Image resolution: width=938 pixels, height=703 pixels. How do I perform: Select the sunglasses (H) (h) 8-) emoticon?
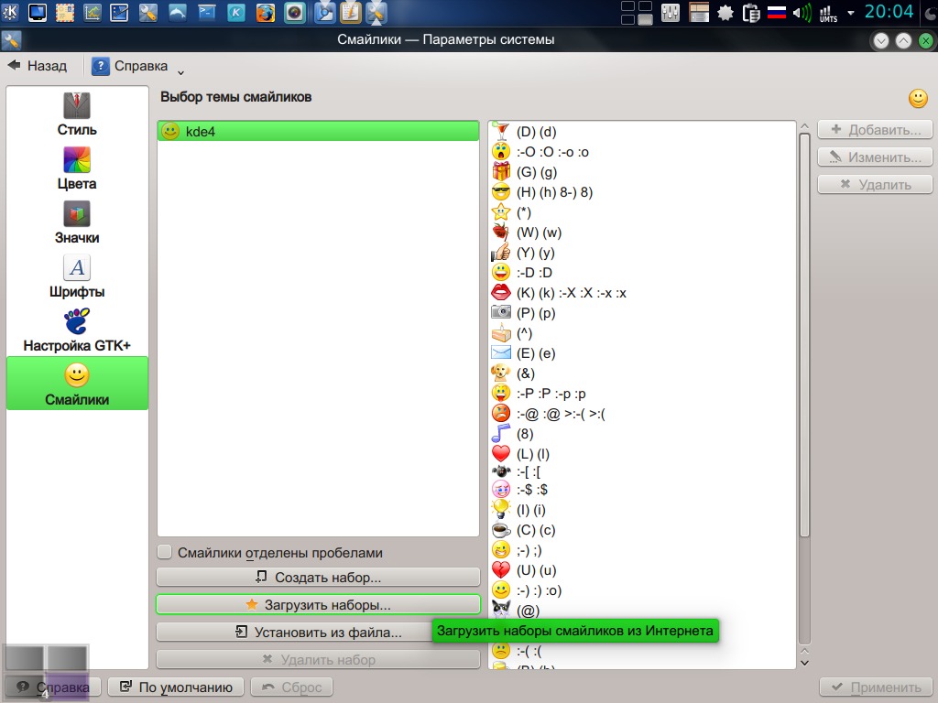642,192
